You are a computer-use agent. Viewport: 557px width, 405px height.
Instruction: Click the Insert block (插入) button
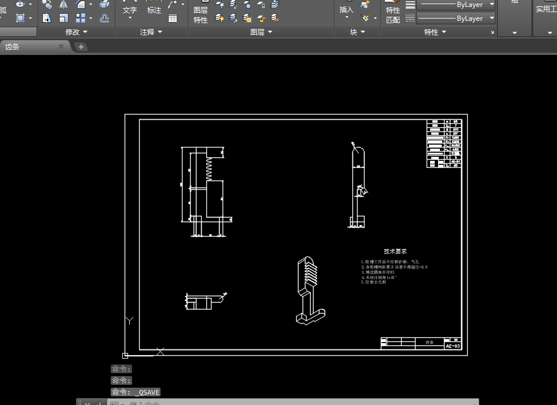(347, 10)
